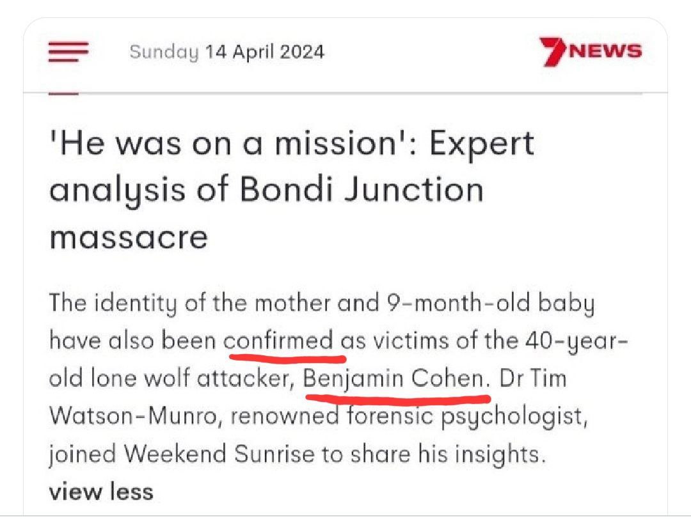Click the word NEWS in the logo
Image resolution: width=691 pixels, height=519 pixels.
click(x=605, y=52)
